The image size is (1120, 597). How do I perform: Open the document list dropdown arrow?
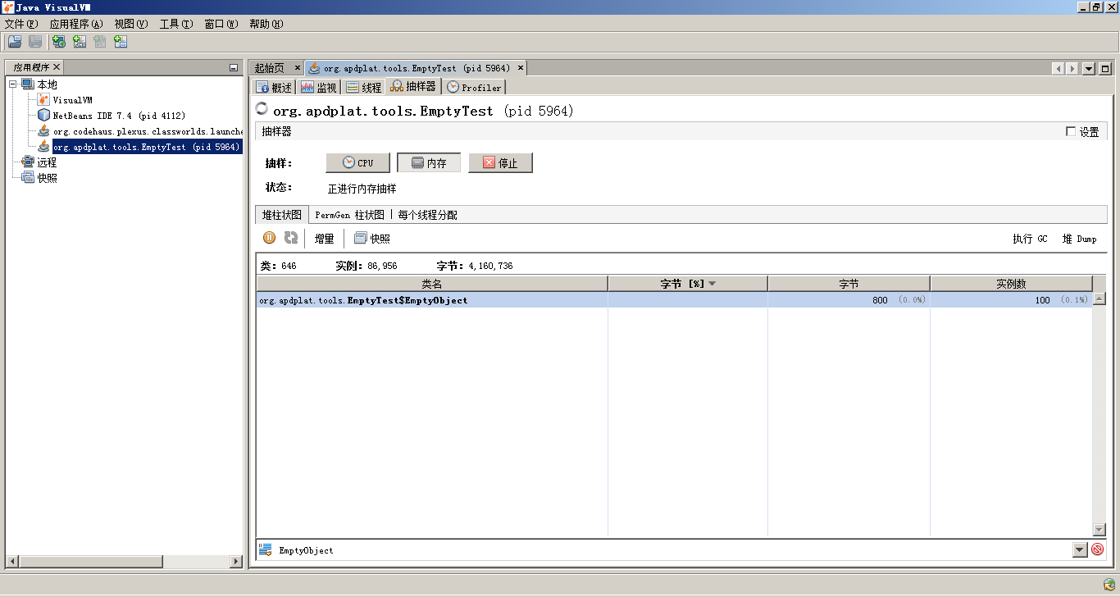1089,69
